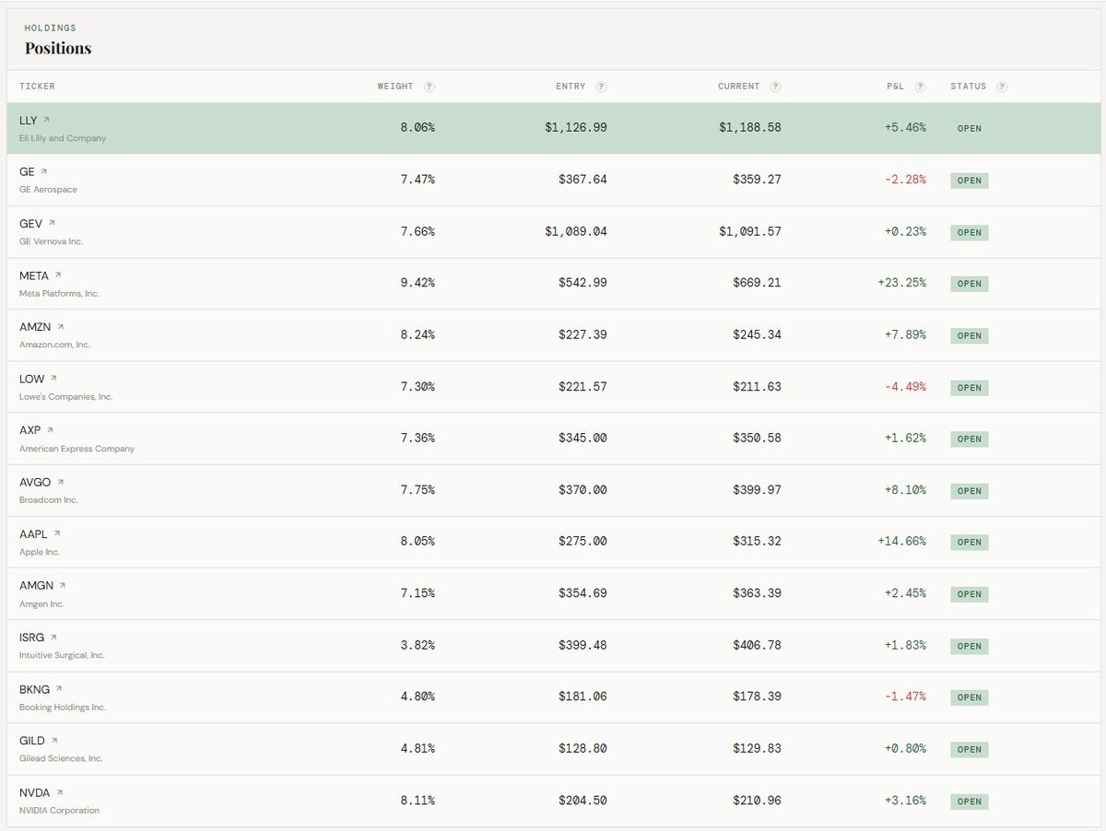
Task: Click the OPEN status badge for ISRG
Action: pos(970,646)
